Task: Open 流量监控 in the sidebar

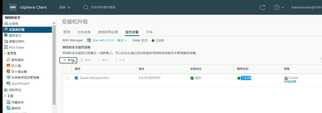Action: click(x=18, y=102)
